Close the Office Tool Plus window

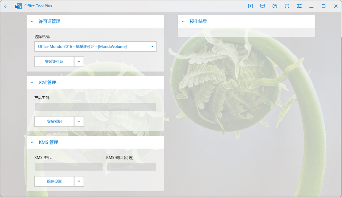point(336,6)
